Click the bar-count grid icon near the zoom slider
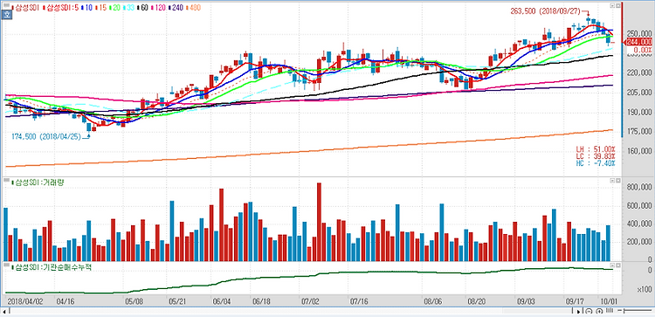This screenshot has height=317, width=655. (x=610, y=310)
